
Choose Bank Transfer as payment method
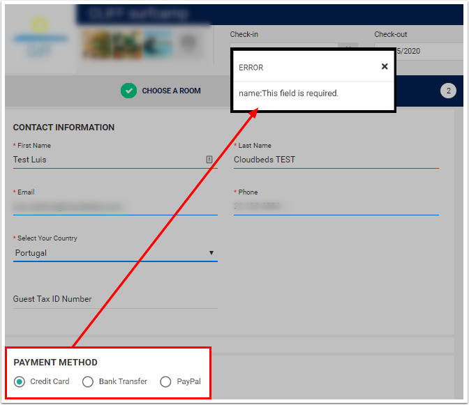(x=88, y=381)
